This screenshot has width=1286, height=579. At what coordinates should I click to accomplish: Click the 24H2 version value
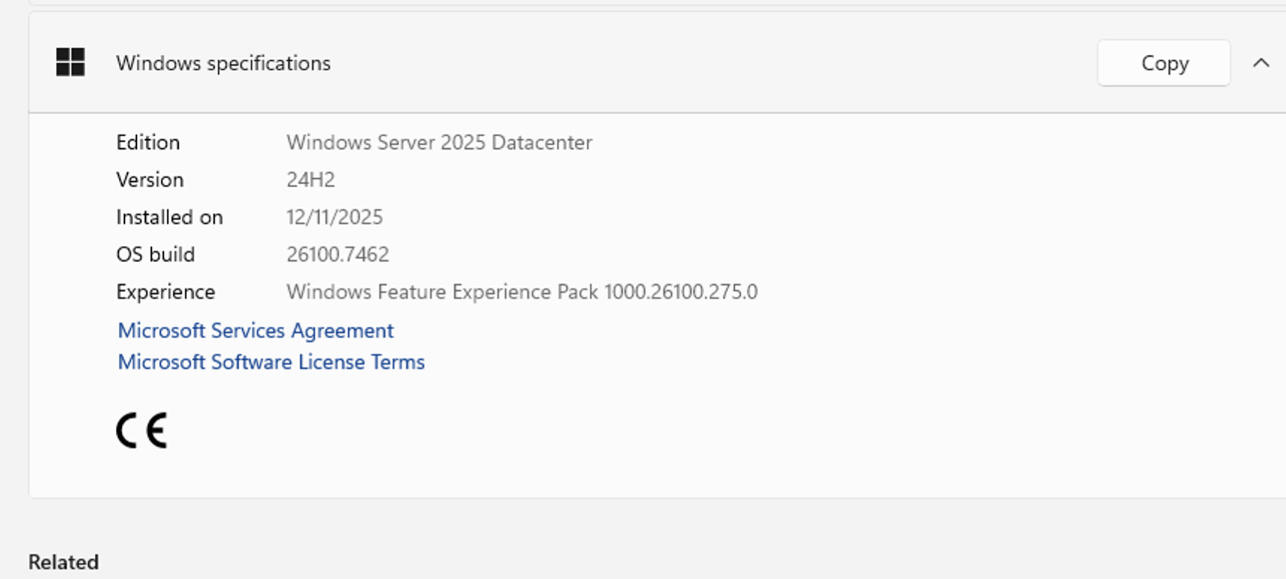(x=311, y=180)
